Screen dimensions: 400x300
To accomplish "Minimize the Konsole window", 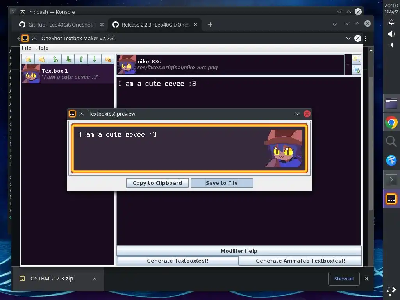I will point(339,12).
